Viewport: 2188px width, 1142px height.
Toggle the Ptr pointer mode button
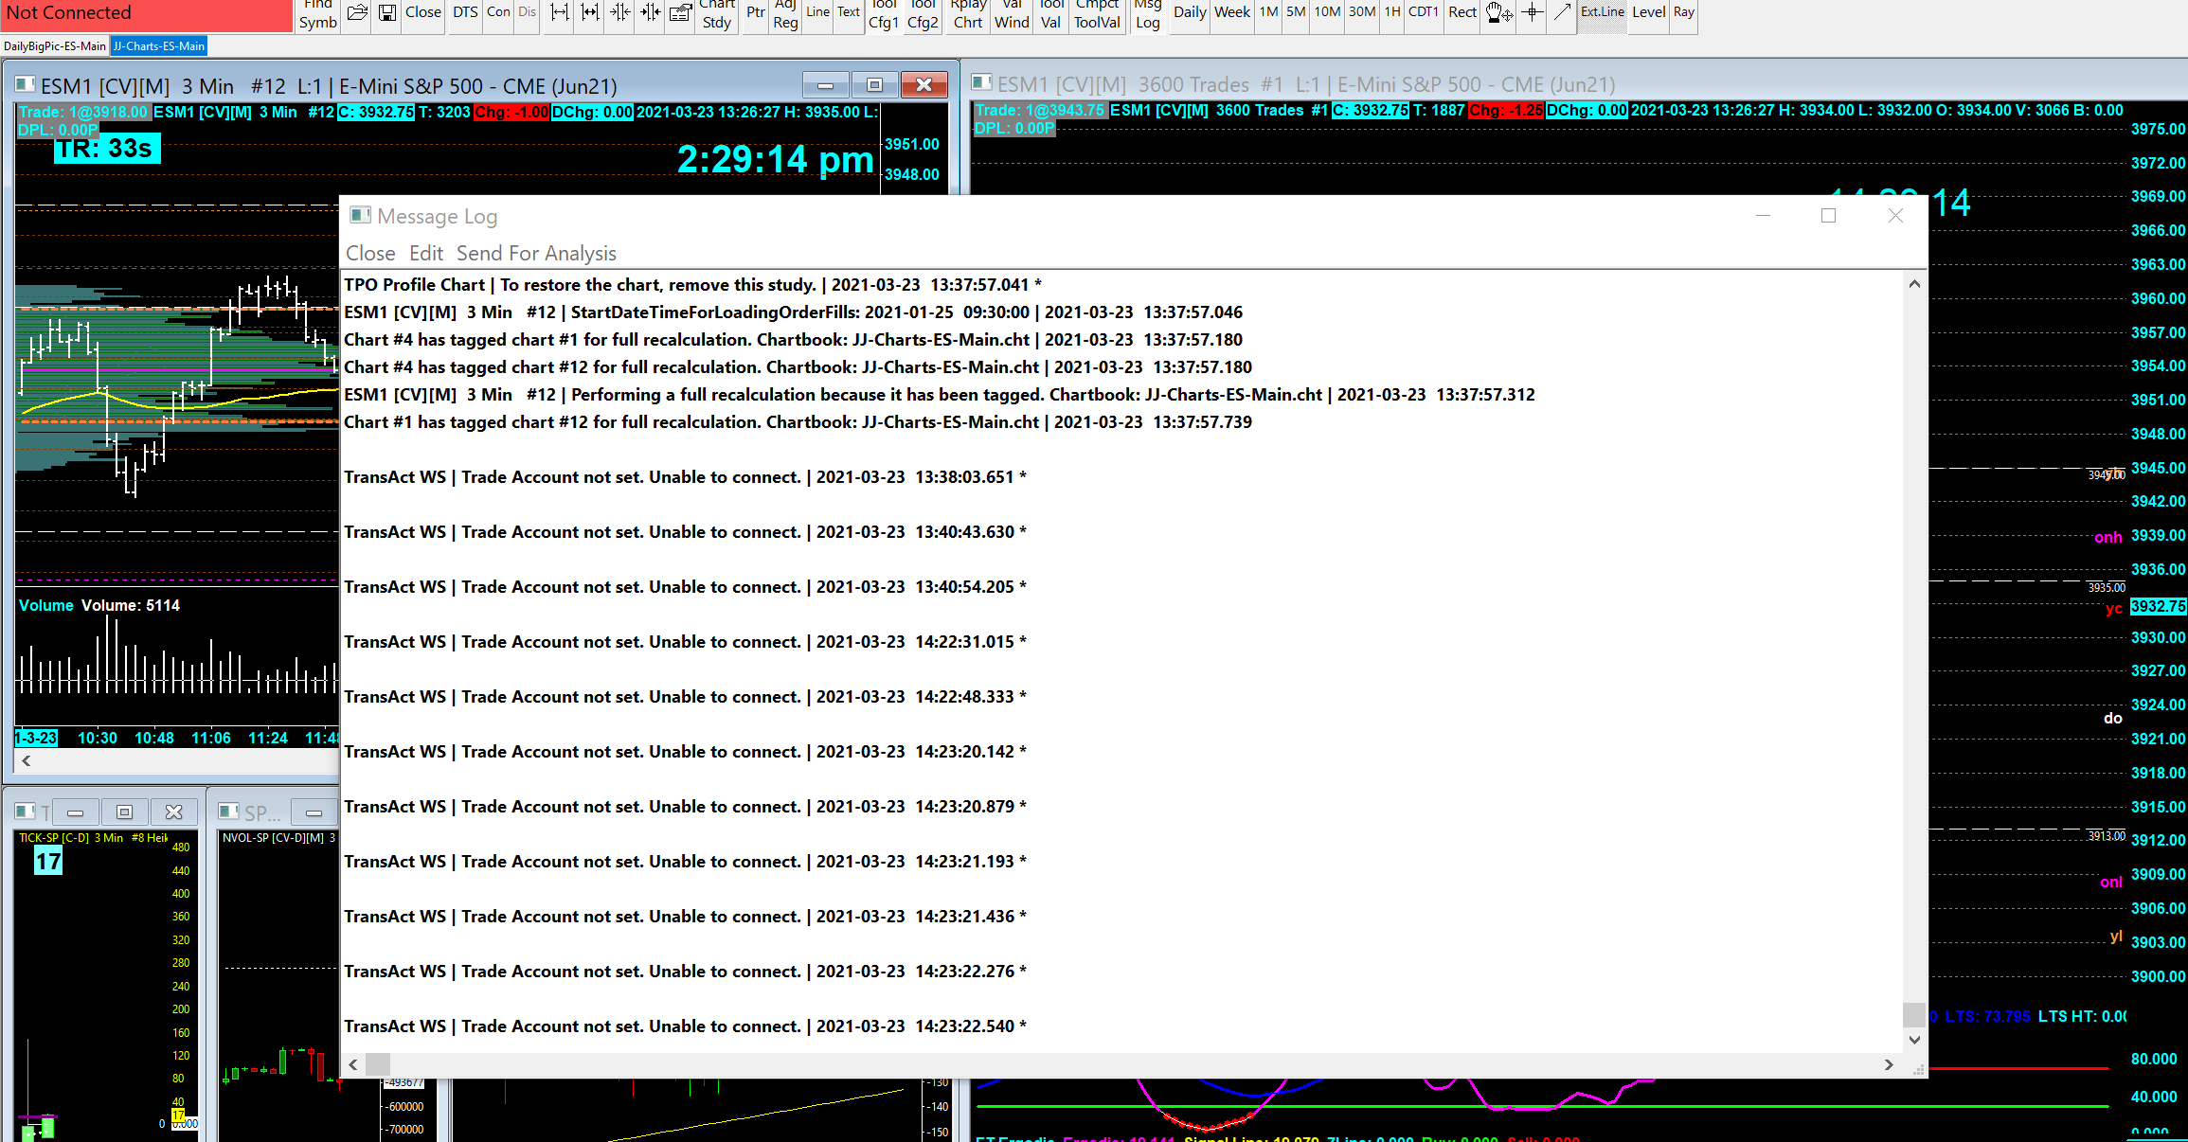click(x=755, y=12)
